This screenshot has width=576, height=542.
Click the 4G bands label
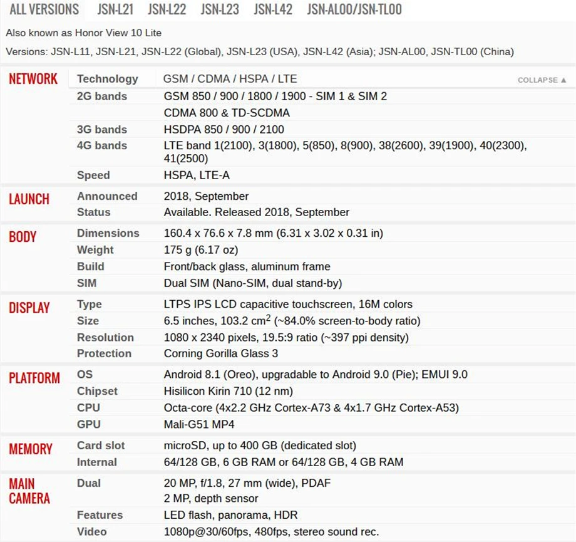102,145
